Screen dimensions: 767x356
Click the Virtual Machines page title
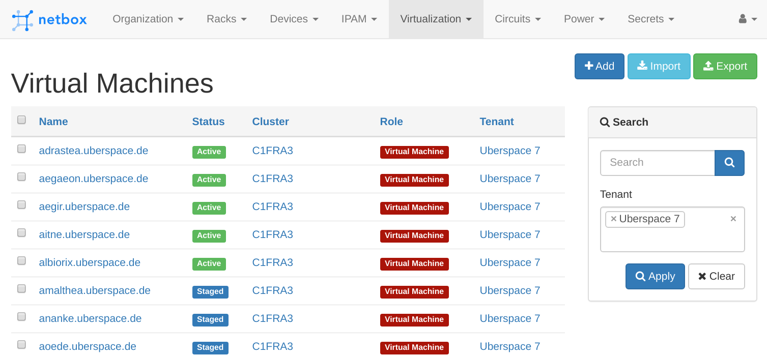click(112, 83)
